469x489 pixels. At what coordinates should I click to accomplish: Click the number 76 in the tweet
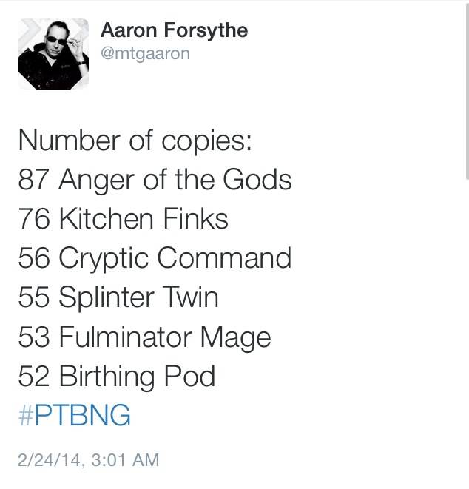33,219
